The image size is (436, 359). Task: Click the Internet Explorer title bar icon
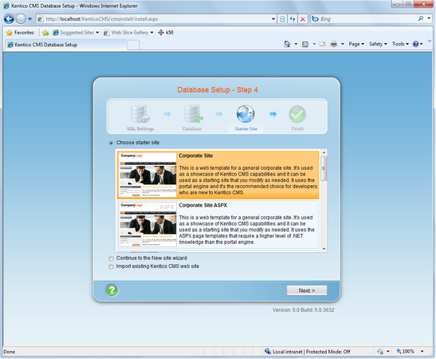tap(6, 6)
